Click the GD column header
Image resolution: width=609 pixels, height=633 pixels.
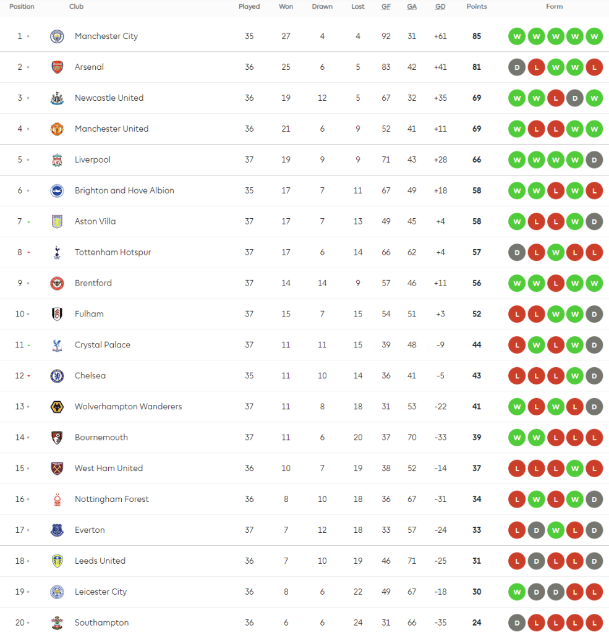point(440,7)
